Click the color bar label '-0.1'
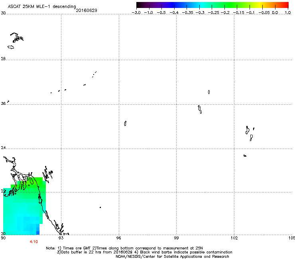The width and height of the screenshot is (295, 259). coord(250,13)
